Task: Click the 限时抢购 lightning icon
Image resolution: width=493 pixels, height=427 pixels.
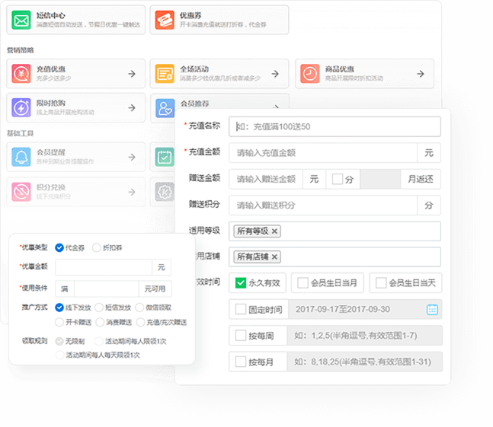Action: [x=21, y=107]
